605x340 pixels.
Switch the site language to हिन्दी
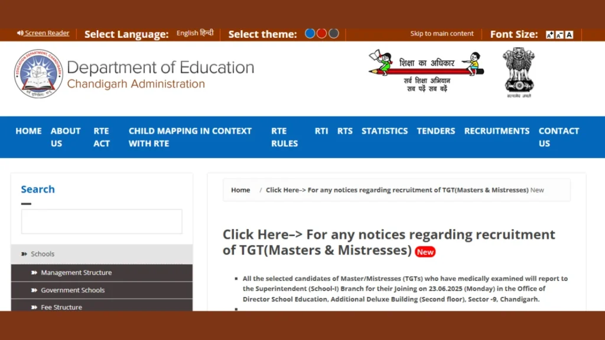(x=205, y=32)
